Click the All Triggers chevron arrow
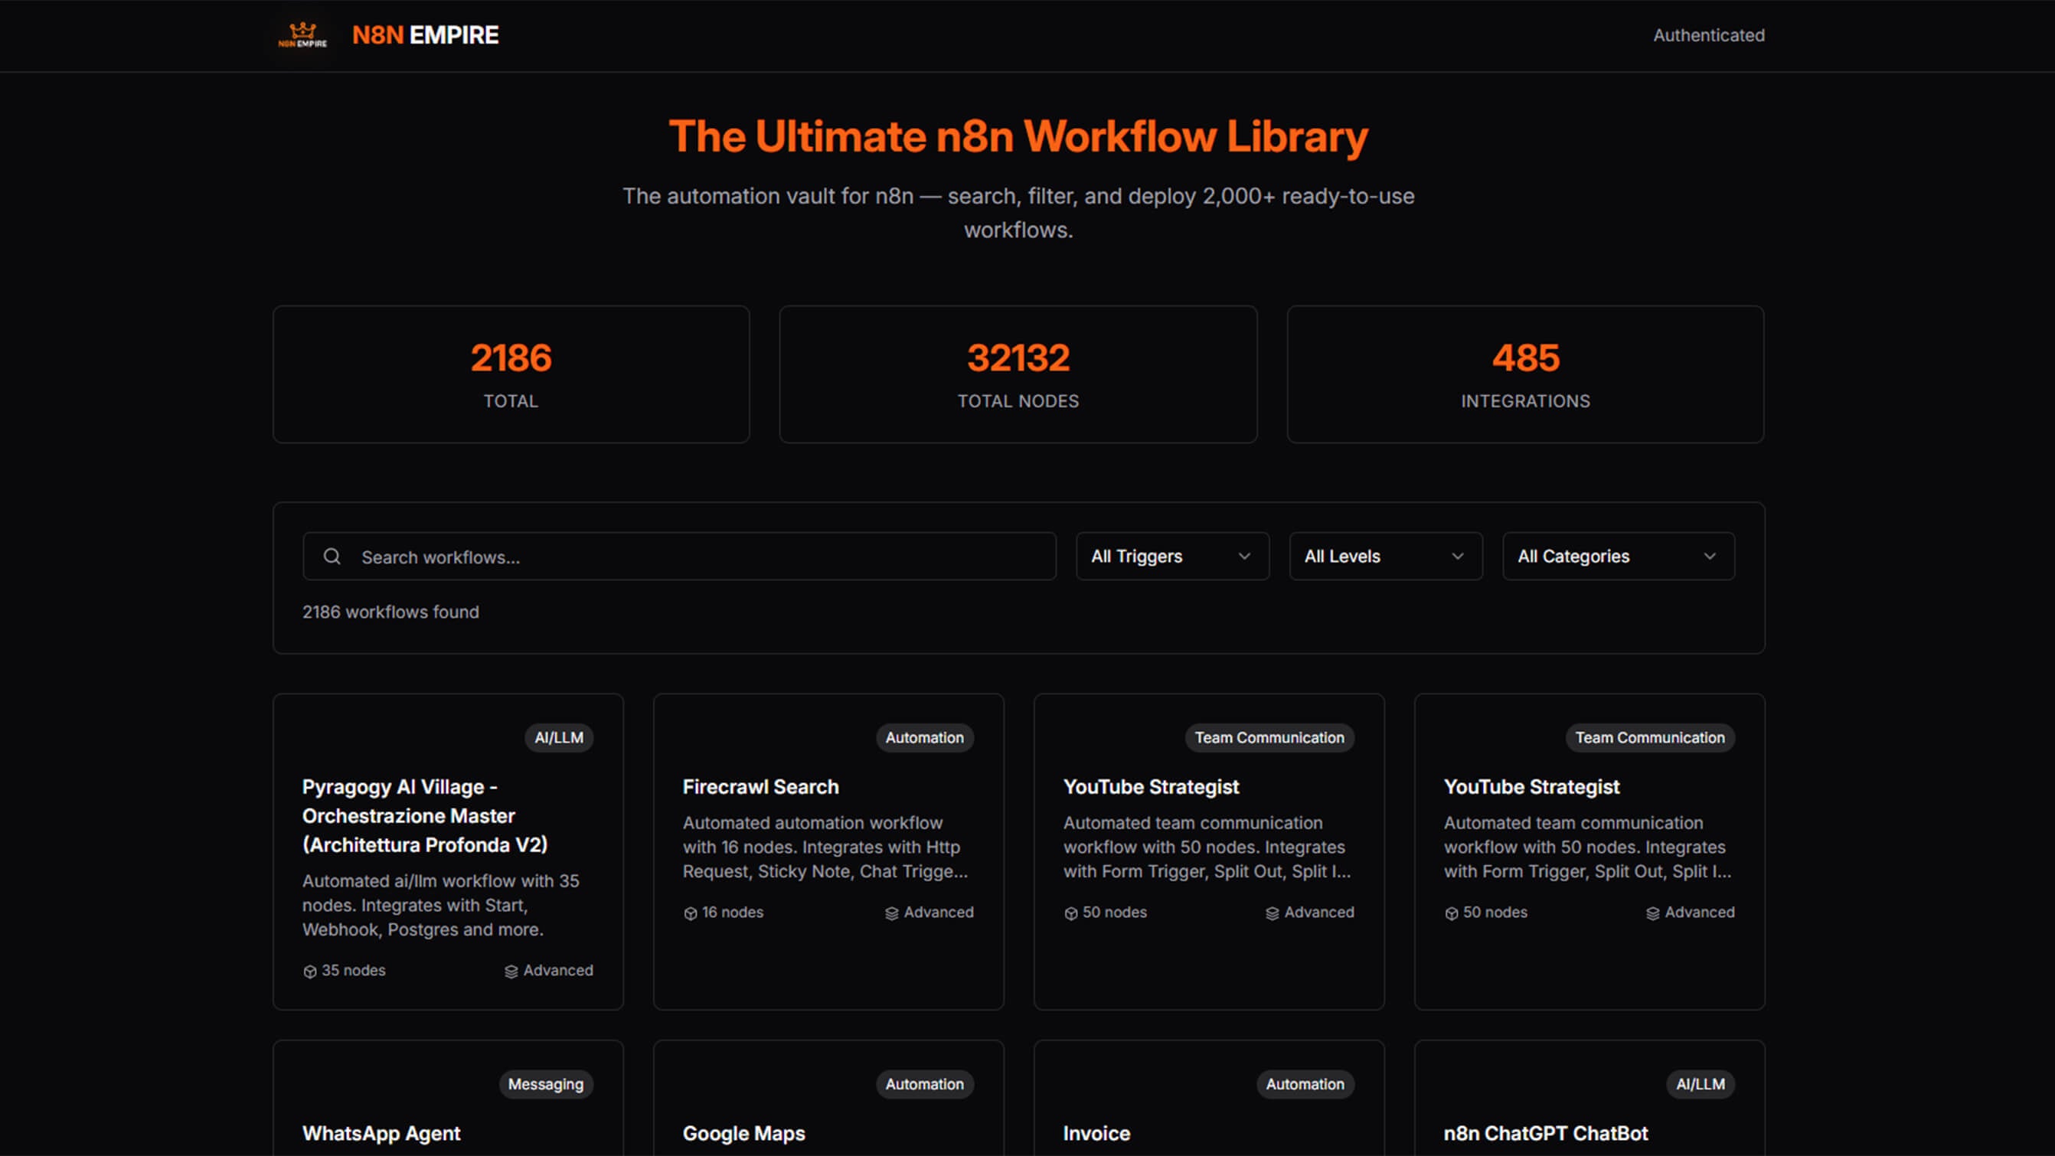Image resolution: width=2055 pixels, height=1156 pixels. click(x=1243, y=556)
